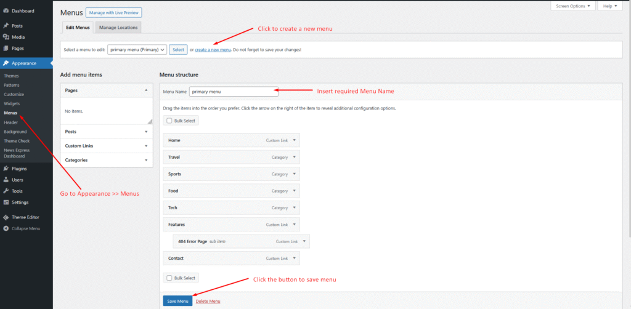Open the Screen Options panel
The image size is (631, 309).
coord(572,6)
